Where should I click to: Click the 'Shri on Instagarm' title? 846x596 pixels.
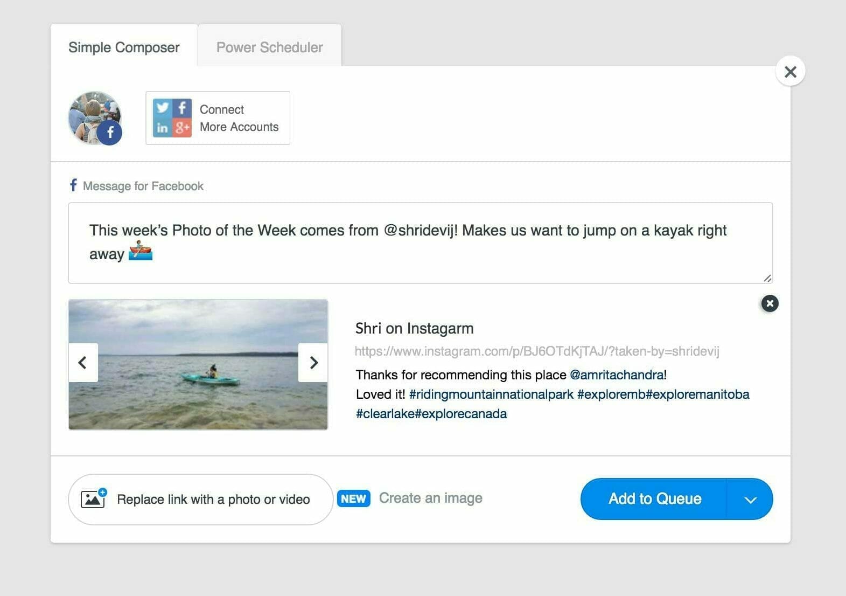coord(415,328)
